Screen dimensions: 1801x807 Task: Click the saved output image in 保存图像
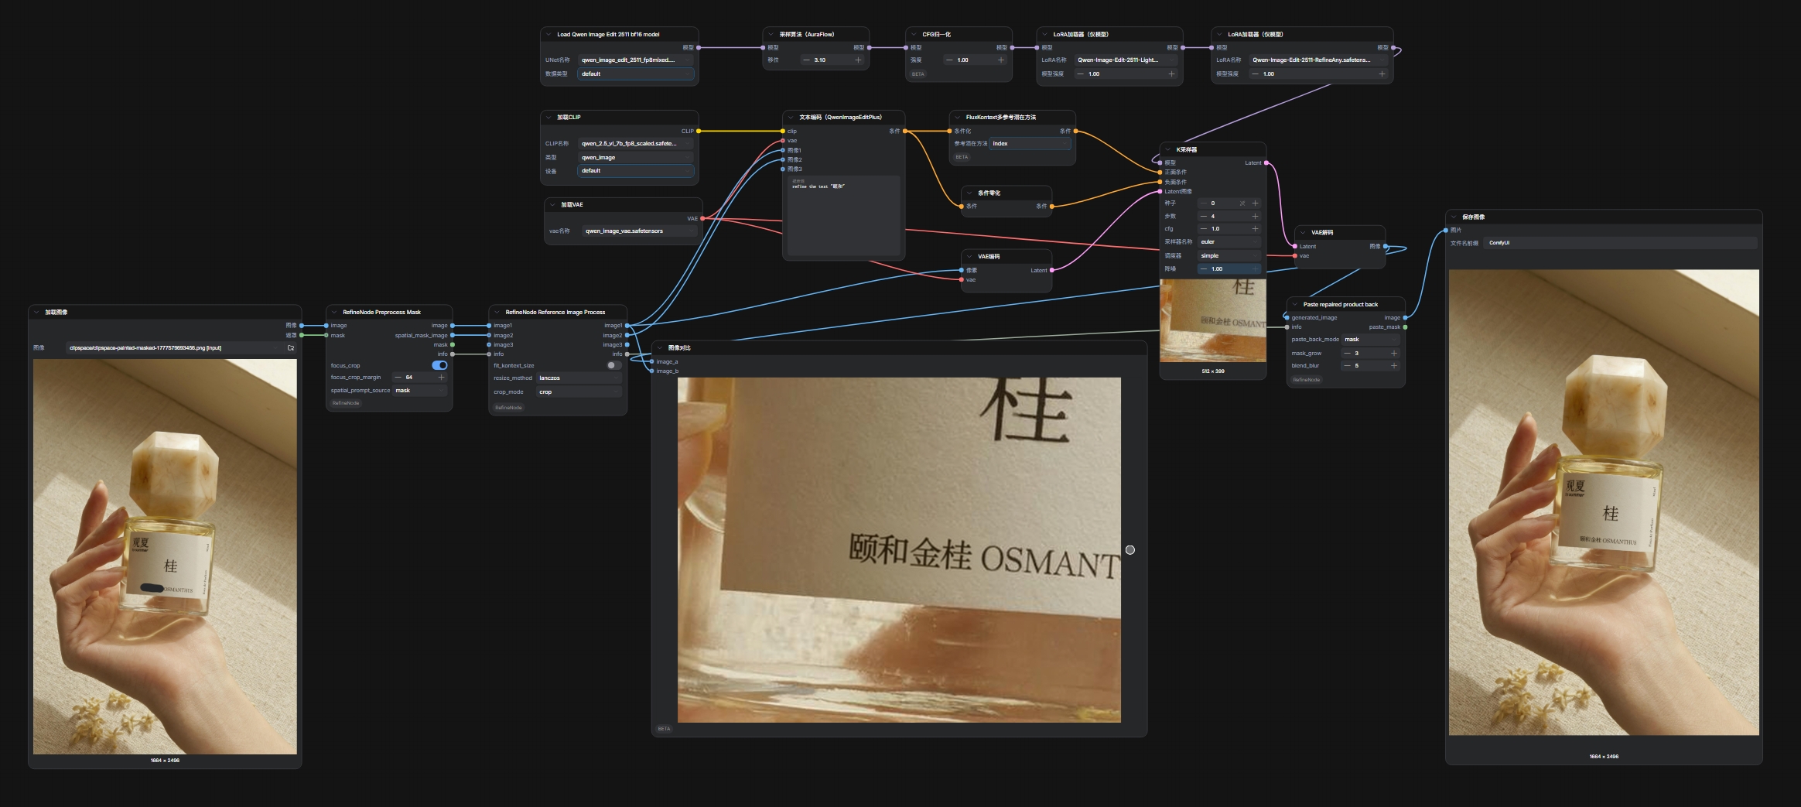pyautogui.click(x=1604, y=502)
